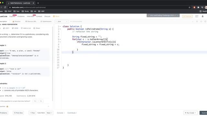The width and height of the screenshot is (207, 116).
Task: Open a new browser tab with plus icon
Action: pyautogui.click(x=38, y=3)
